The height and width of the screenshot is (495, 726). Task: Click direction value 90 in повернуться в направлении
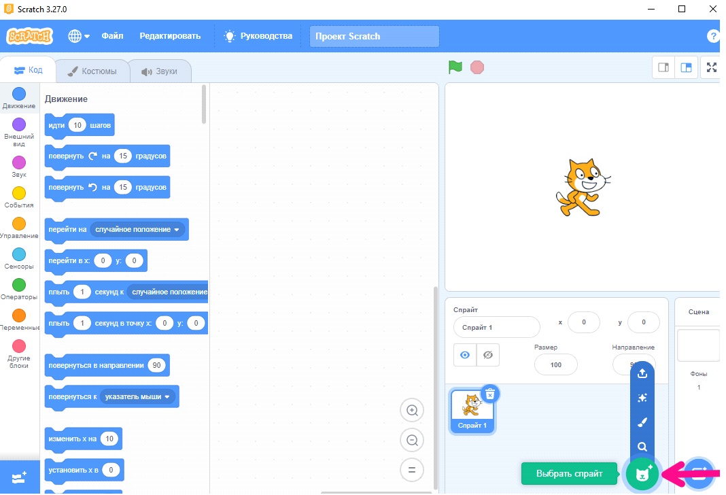(156, 365)
